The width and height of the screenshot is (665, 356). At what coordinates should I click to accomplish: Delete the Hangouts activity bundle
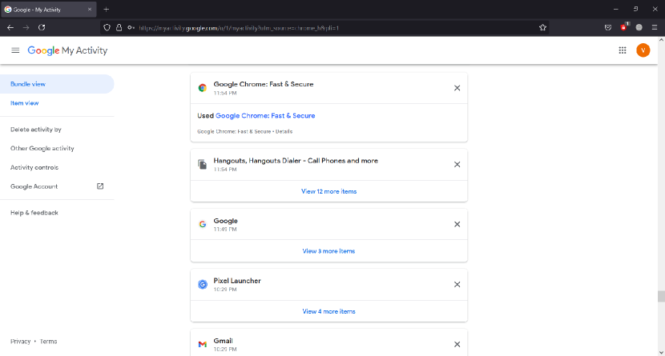(457, 164)
